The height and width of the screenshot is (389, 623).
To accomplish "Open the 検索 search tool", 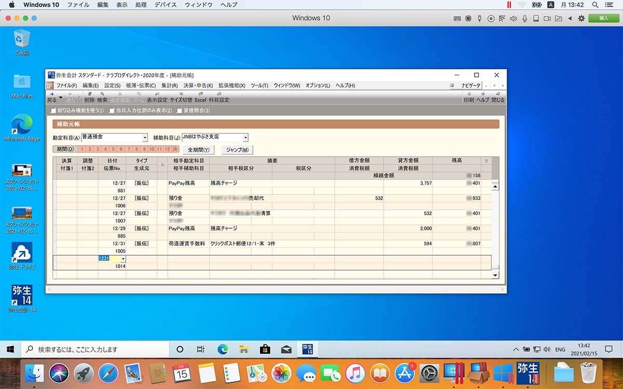I will 102,97.
